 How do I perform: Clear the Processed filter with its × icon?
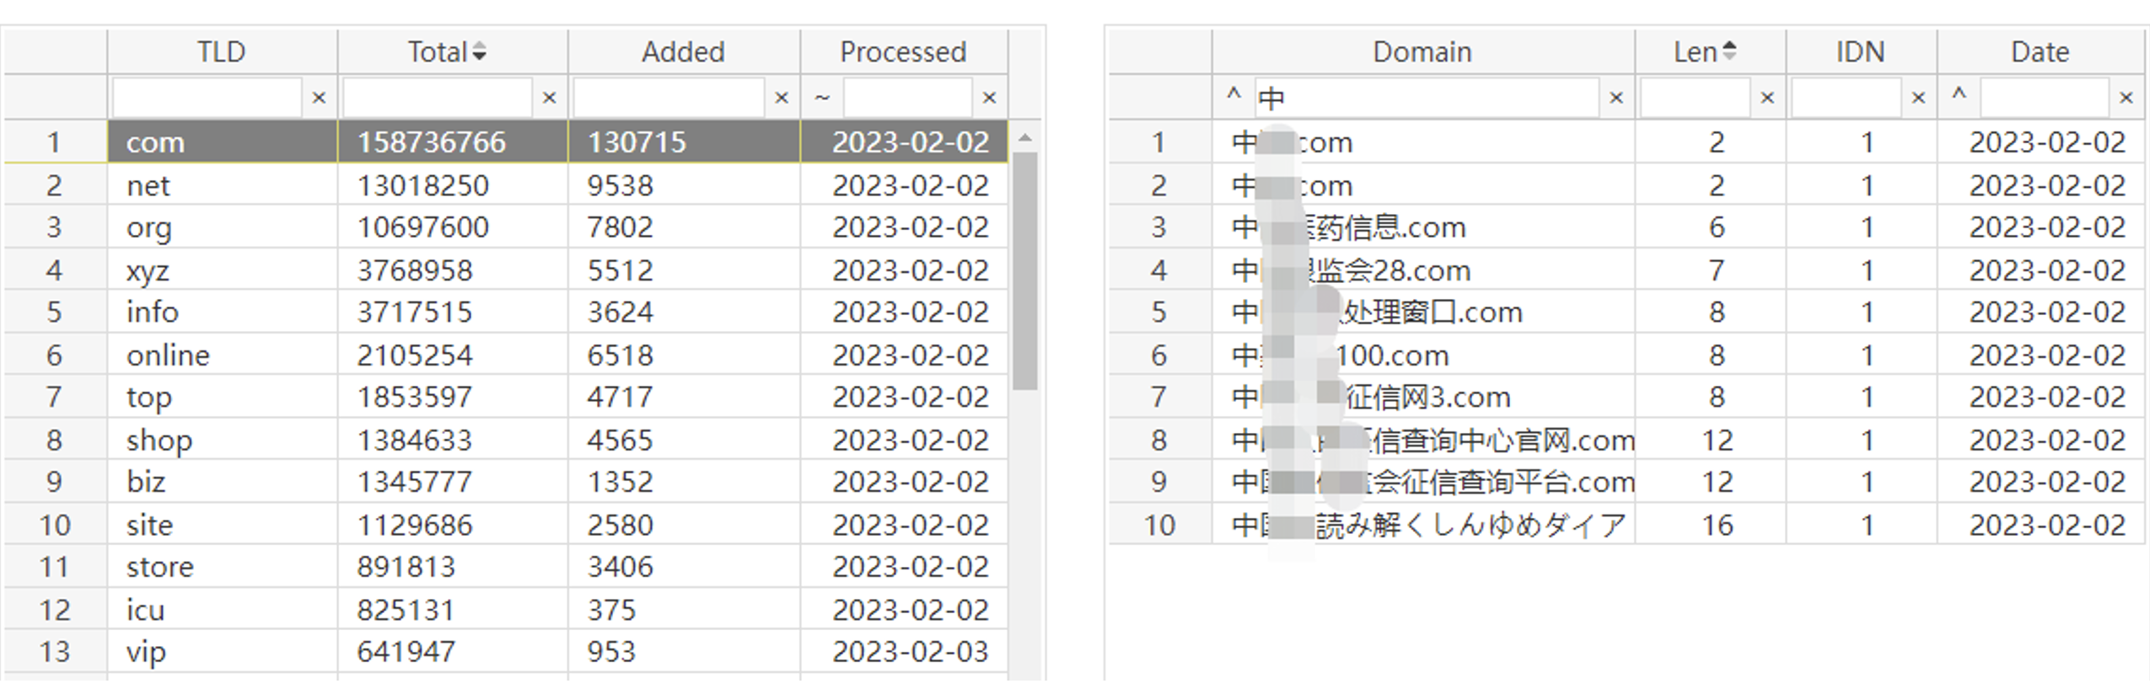click(x=989, y=98)
